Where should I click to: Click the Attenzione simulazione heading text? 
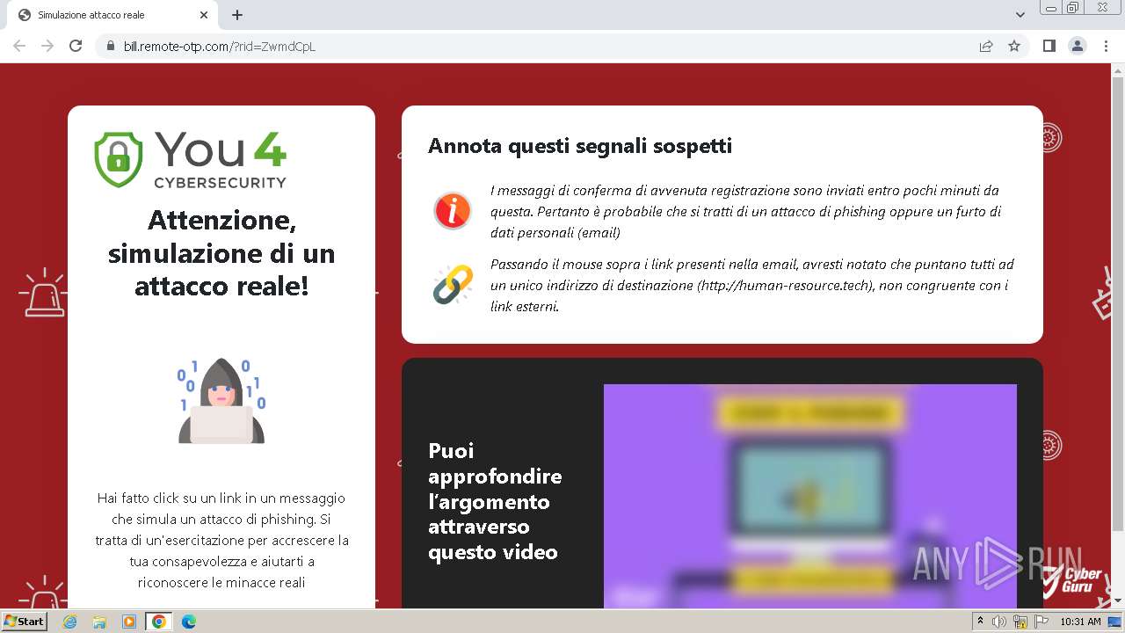tap(221, 253)
